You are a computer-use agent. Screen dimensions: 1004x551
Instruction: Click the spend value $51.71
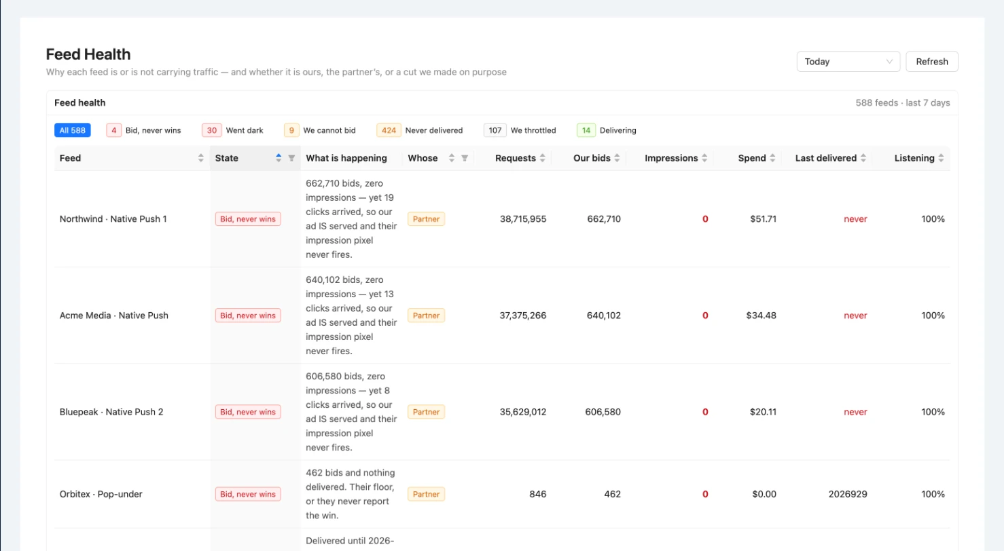(764, 219)
